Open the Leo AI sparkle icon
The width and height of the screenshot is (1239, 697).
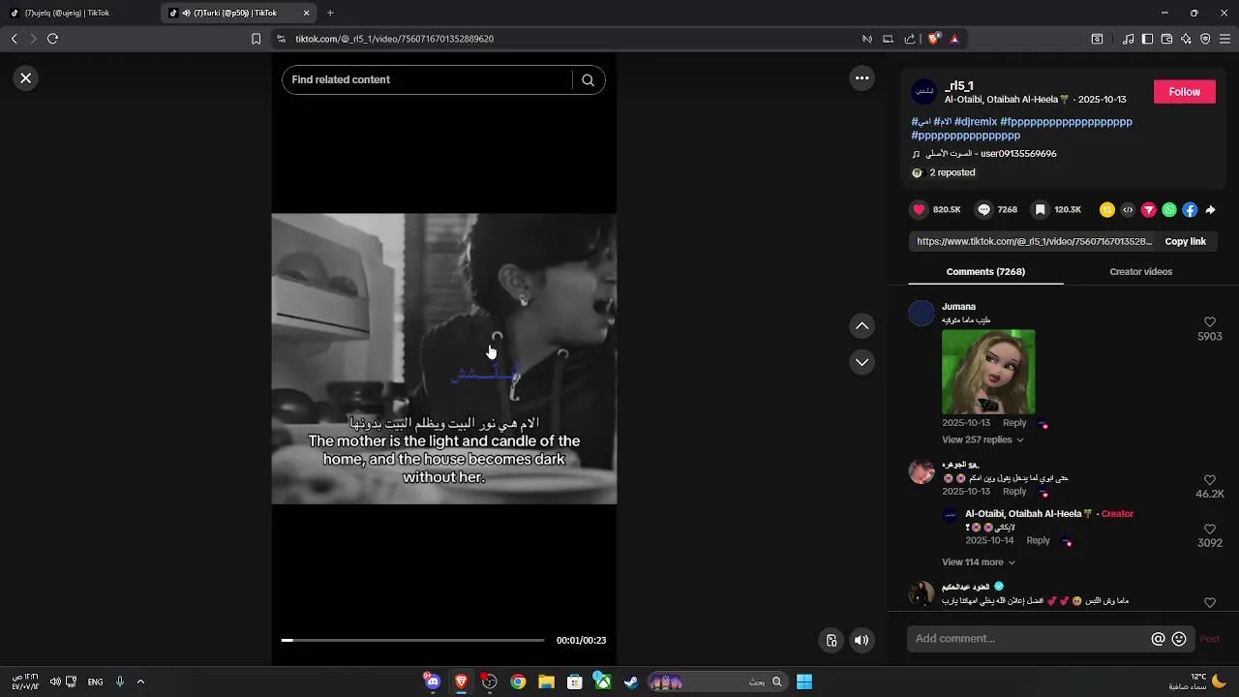click(1186, 39)
